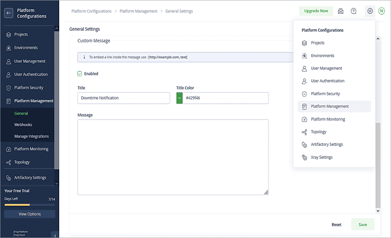Click the Reset button

click(336, 224)
